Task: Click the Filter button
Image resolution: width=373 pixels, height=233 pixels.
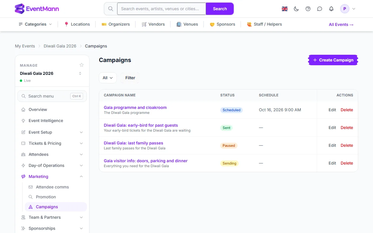Action: click(130, 78)
